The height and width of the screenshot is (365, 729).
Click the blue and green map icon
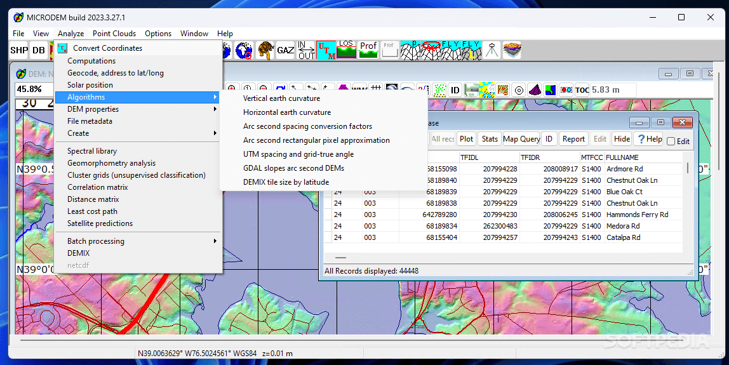(551, 90)
